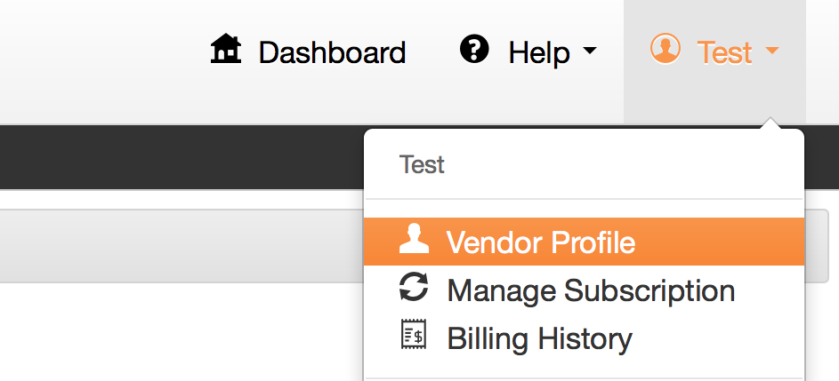Click the gray panel bar left of dropdown
The height and width of the screenshot is (381, 839).
point(182,246)
